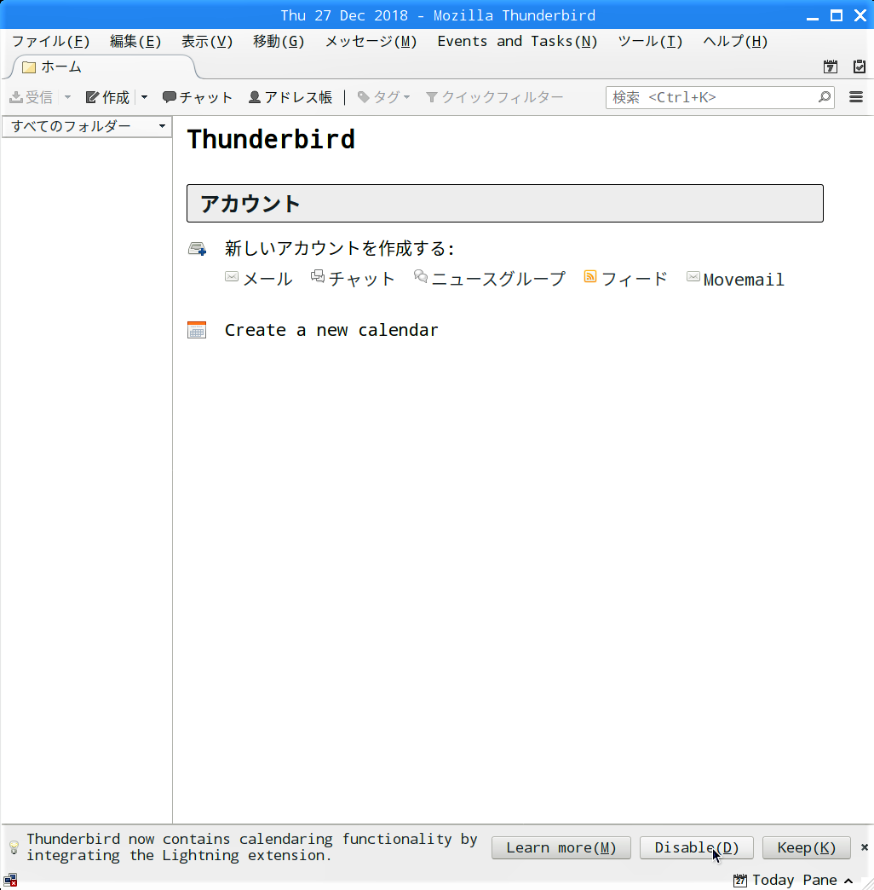874x890 pixels.
Task: Open the メッセージ(M) menu
Action: tap(371, 42)
